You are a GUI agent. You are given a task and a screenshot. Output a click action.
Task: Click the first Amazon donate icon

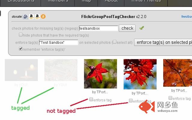click(x=31, y=16)
